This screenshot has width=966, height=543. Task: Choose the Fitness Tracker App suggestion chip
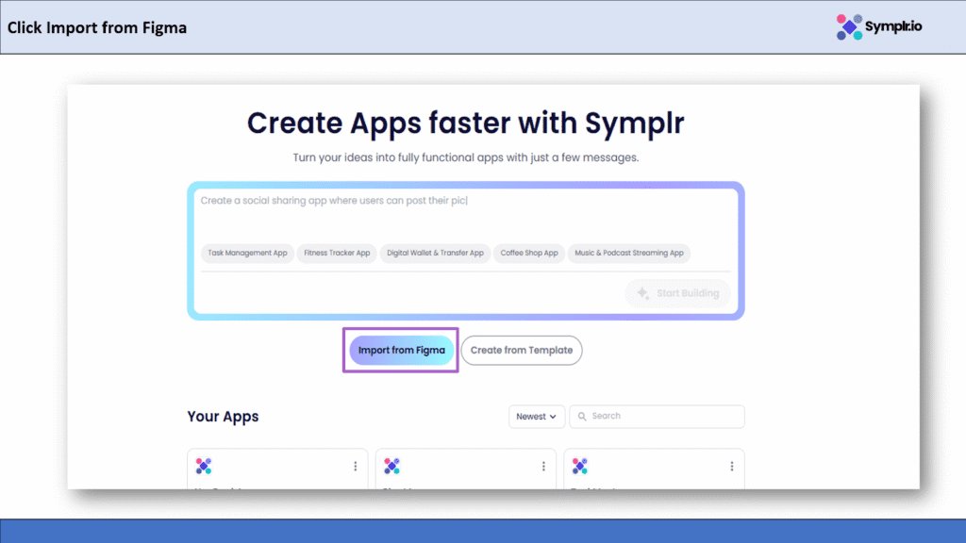click(337, 253)
